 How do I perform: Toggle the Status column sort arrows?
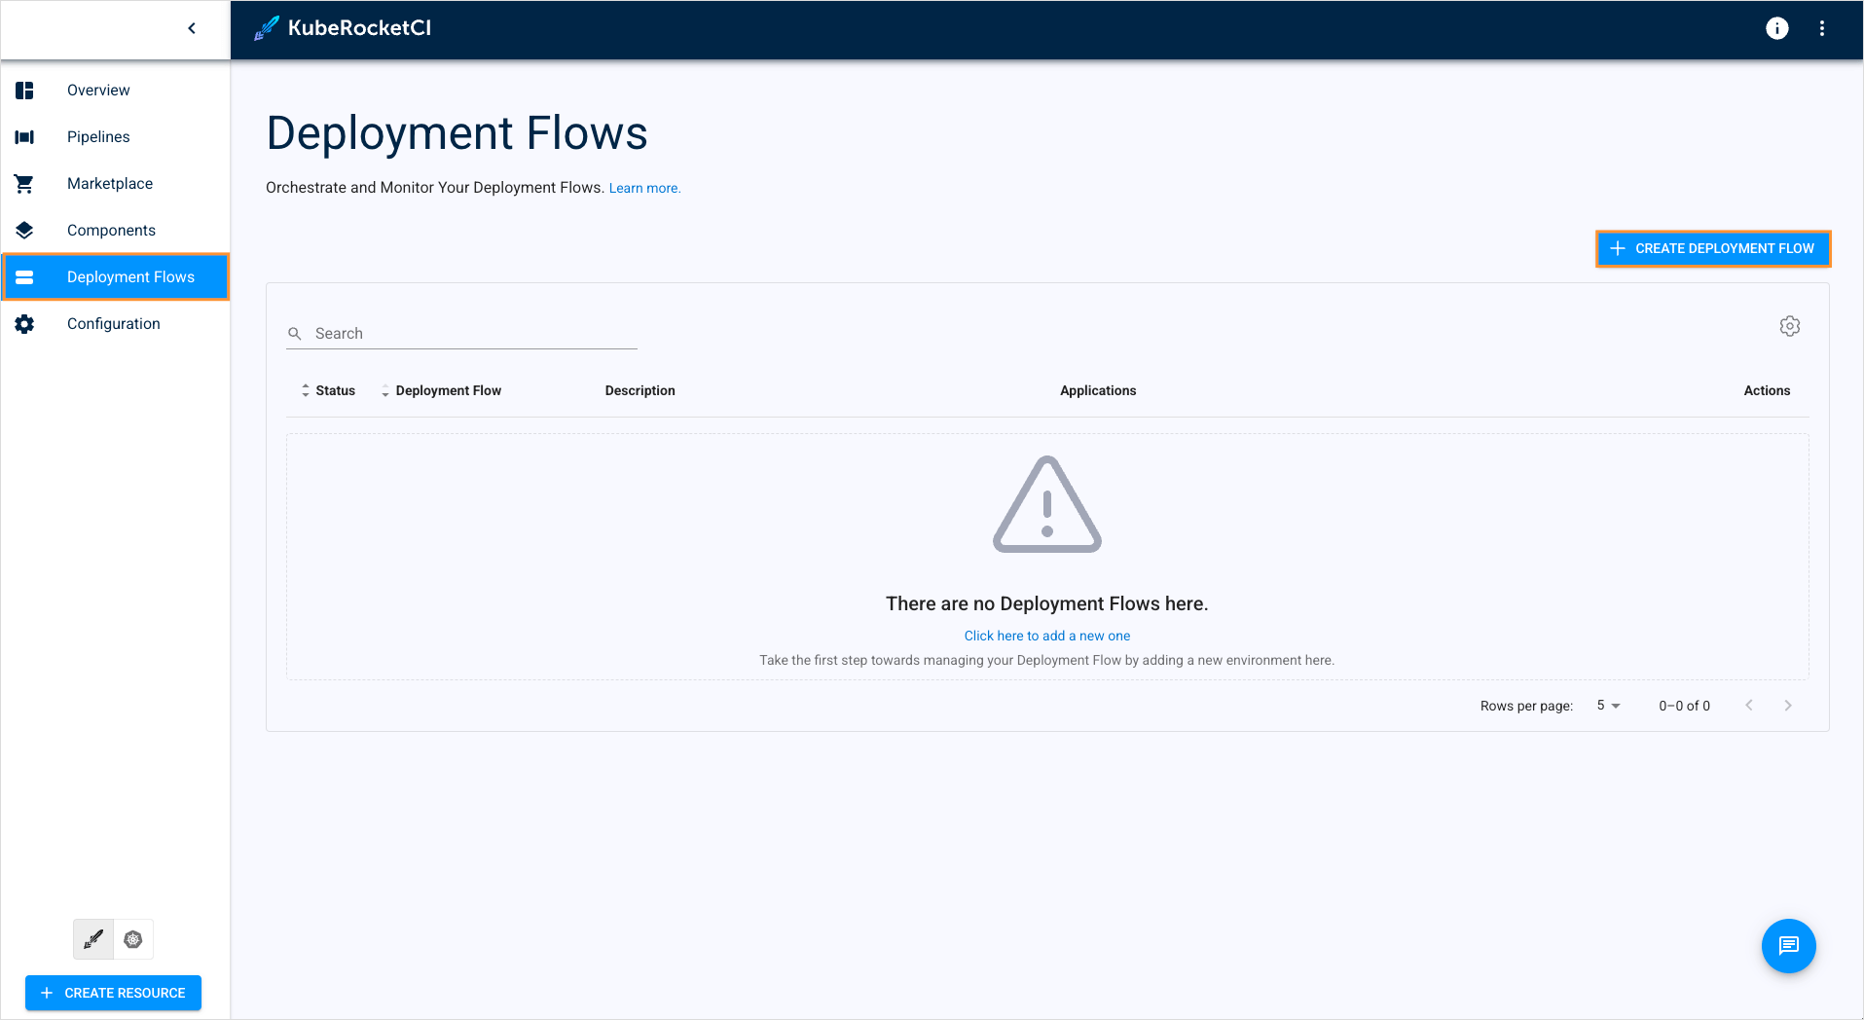pyautogui.click(x=305, y=389)
